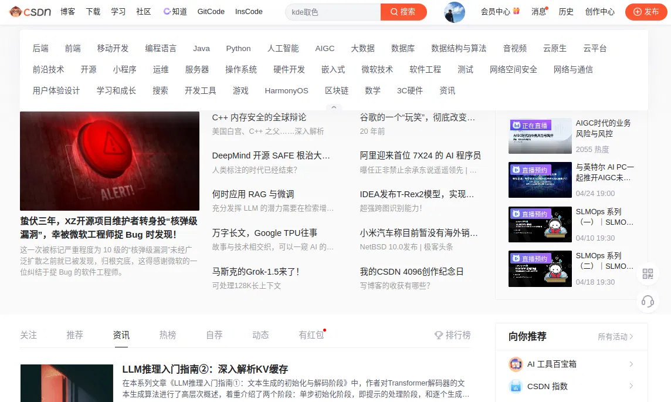Switch to the 推荐 tab
Screen dimensions: 671x402
click(x=74, y=335)
